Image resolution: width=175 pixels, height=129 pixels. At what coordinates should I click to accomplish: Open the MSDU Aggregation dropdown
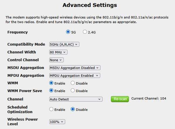point(75,68)
